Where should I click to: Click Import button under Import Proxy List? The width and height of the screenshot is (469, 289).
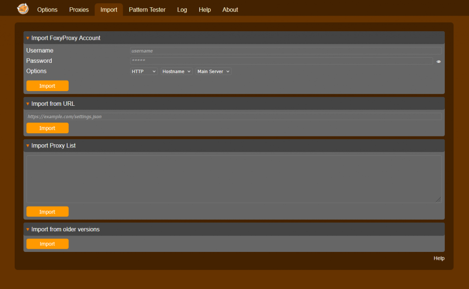coord(47,212)
